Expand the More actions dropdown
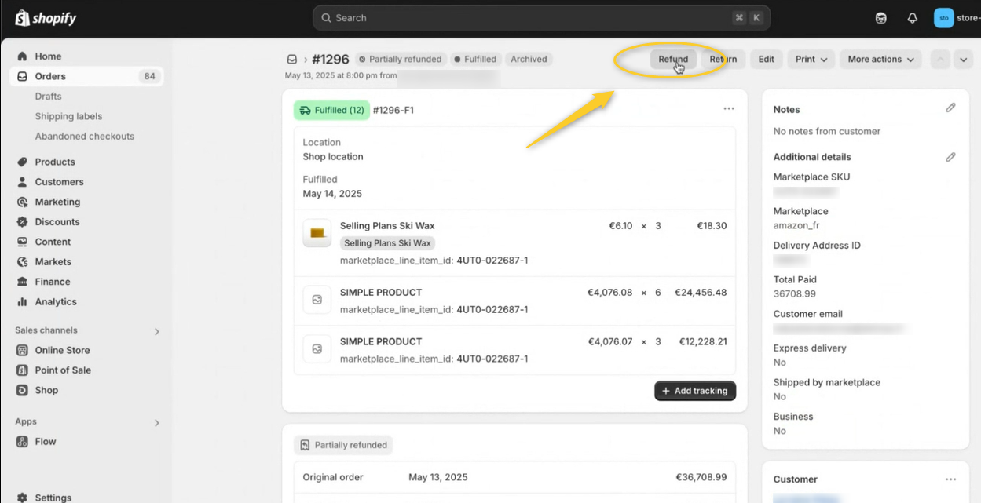The width and height of the screenshot is (981, 503). point(880,60)
